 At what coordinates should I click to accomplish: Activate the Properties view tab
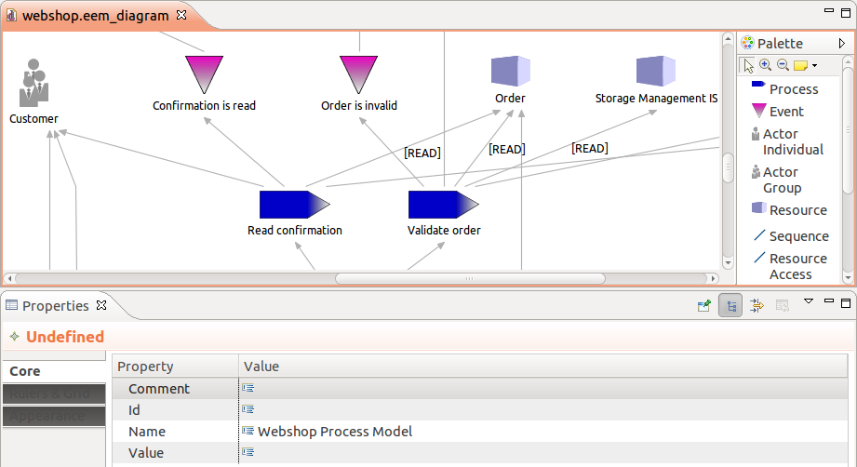55,306
